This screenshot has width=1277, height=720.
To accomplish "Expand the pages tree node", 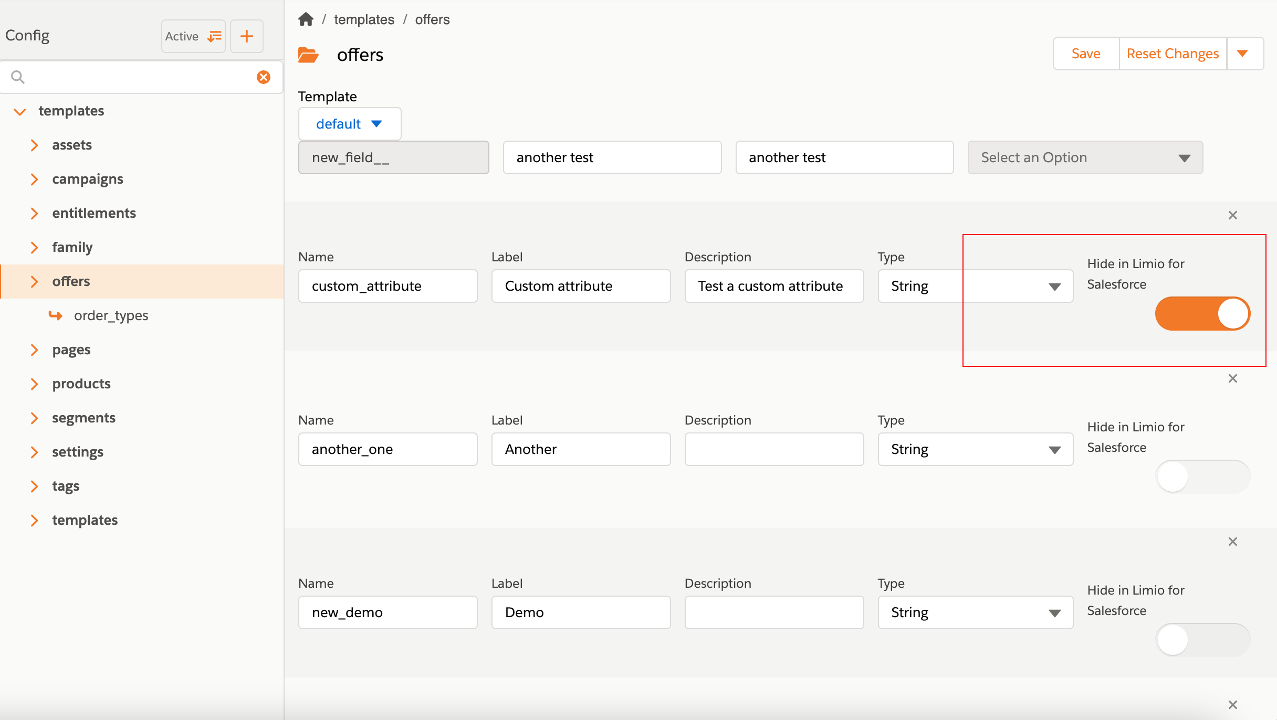I will 34,350.
